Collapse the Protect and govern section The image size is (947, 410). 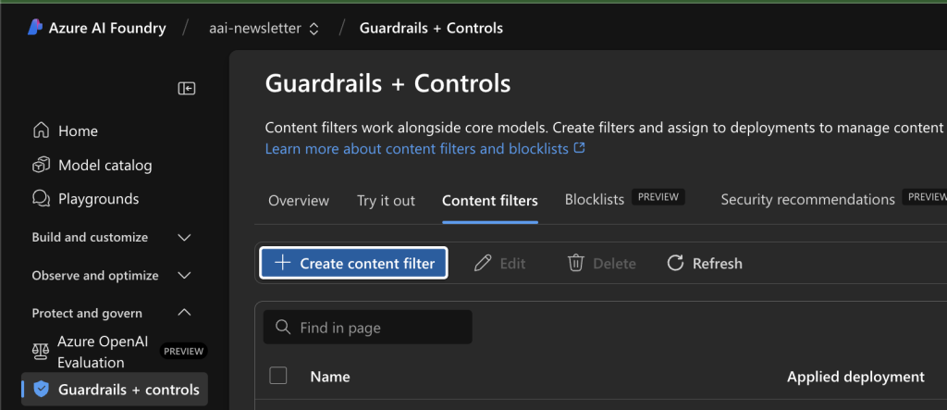184,313
